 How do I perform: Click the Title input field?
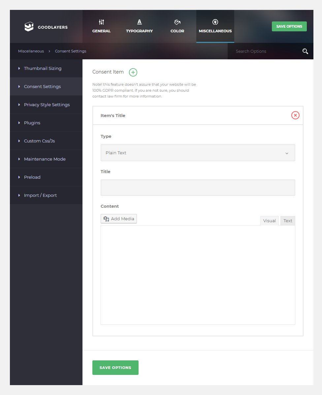coord(198,188)
